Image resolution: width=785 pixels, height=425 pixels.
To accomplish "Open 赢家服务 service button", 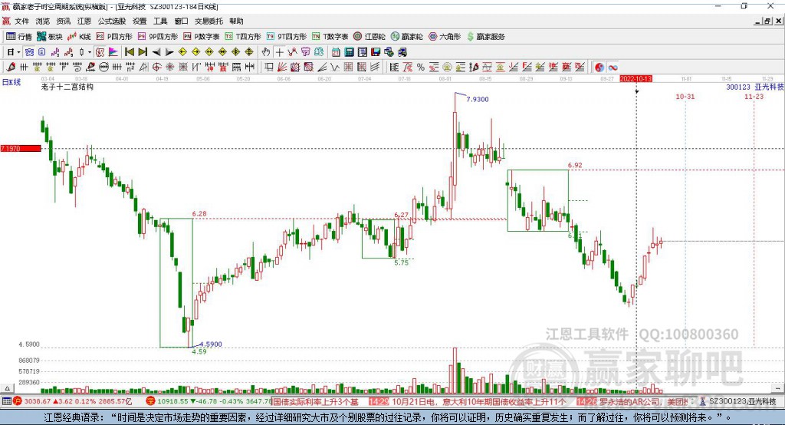I will [x=486, y=37].
